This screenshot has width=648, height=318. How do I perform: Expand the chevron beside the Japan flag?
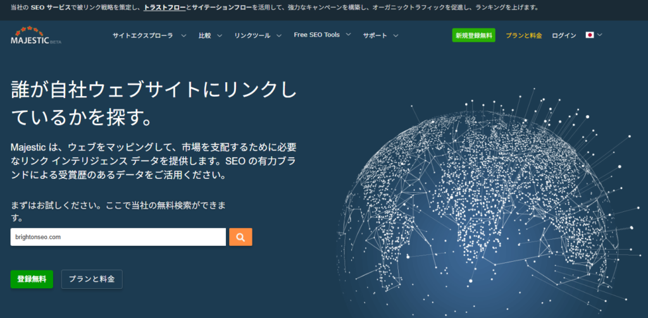click(x=600, y=35)
